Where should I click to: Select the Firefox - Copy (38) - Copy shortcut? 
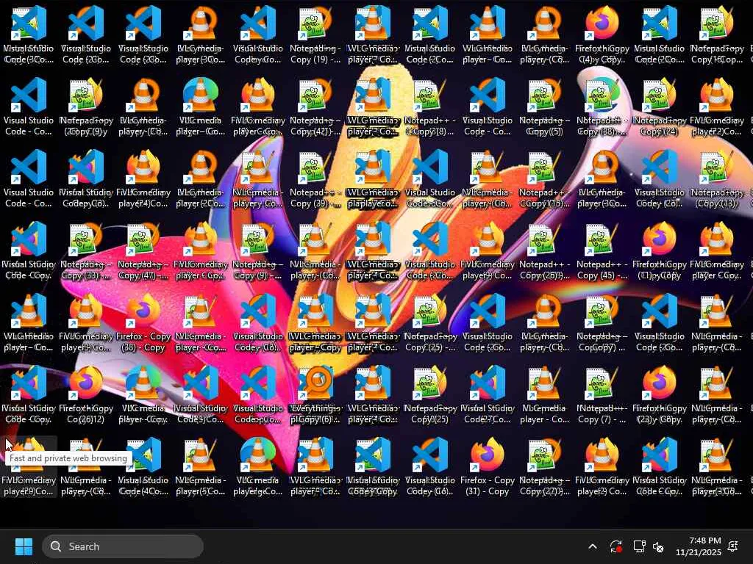pyautogui.click(x=143, y=324)
